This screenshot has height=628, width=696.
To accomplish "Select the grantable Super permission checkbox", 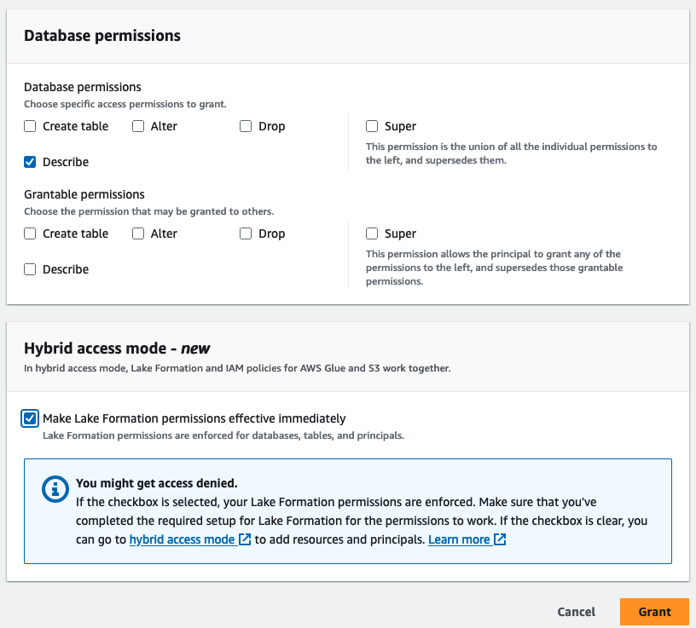I will (372, 233).
